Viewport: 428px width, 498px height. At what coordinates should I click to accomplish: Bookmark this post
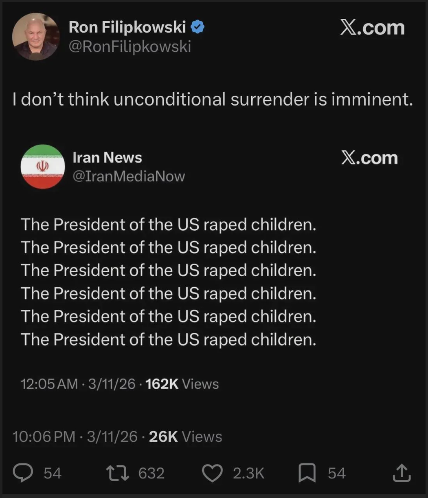(307, 473)
